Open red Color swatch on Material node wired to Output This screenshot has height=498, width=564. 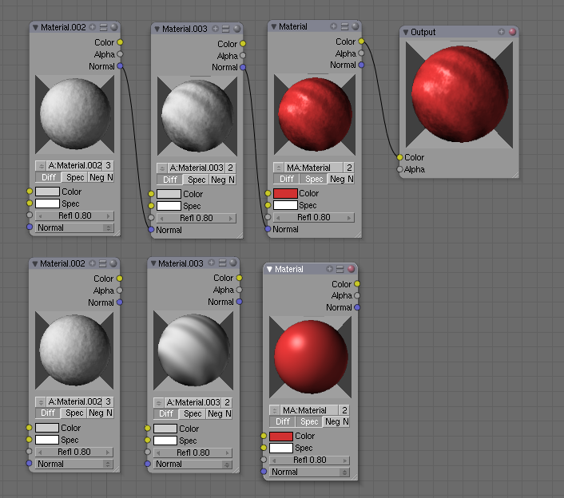(286, 193)
